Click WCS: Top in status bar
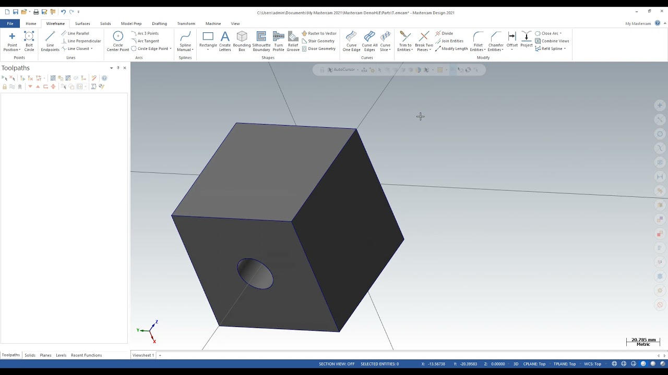 (x=592, y=364)
